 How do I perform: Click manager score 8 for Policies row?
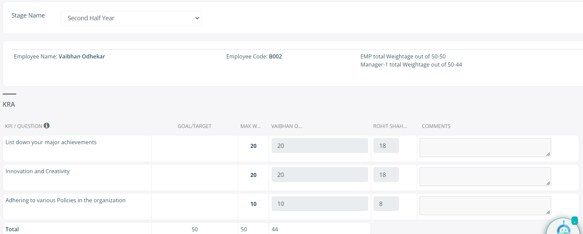pos(386,204)
